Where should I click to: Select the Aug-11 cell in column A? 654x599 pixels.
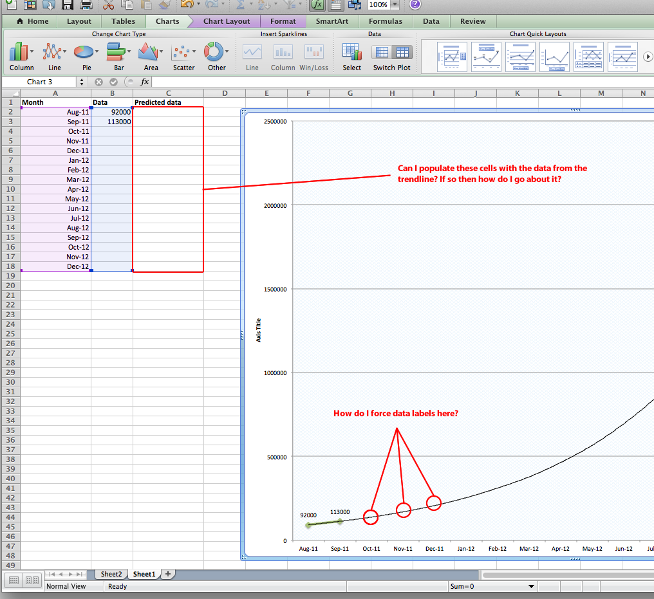coord(55,112)
